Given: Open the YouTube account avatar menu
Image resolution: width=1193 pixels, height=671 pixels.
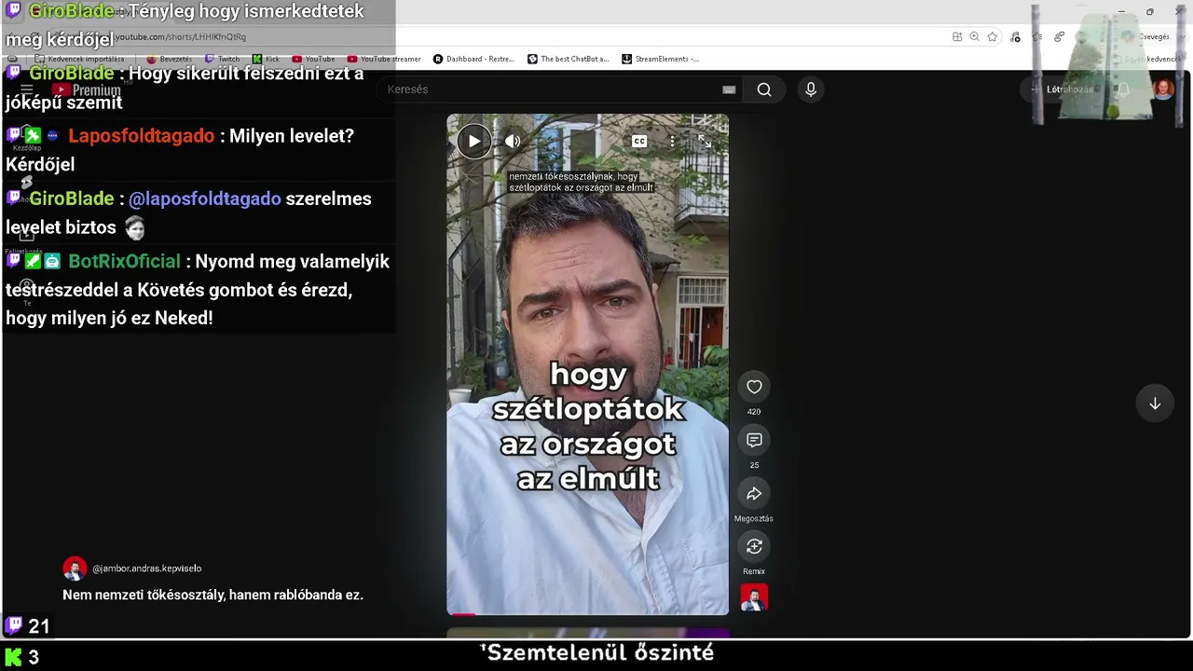Looking at the screenshot, I should click(1163, 89).
